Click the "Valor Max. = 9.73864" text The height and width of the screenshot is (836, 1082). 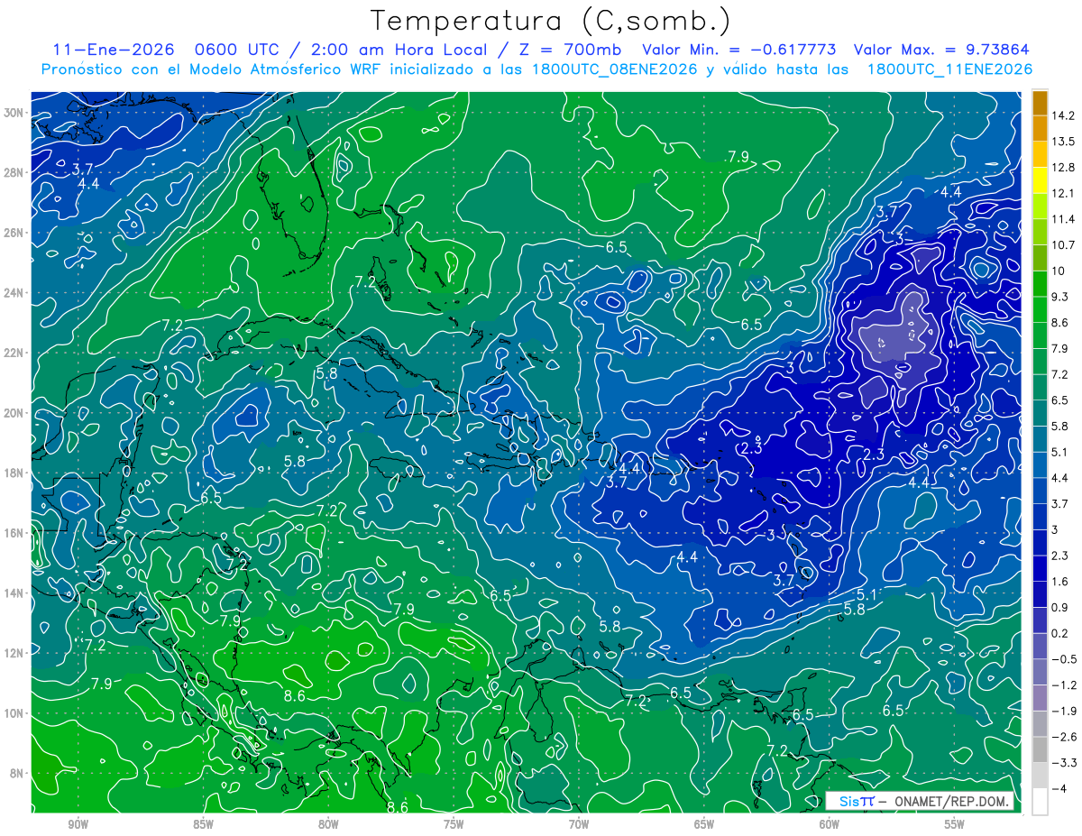(941, 50)
